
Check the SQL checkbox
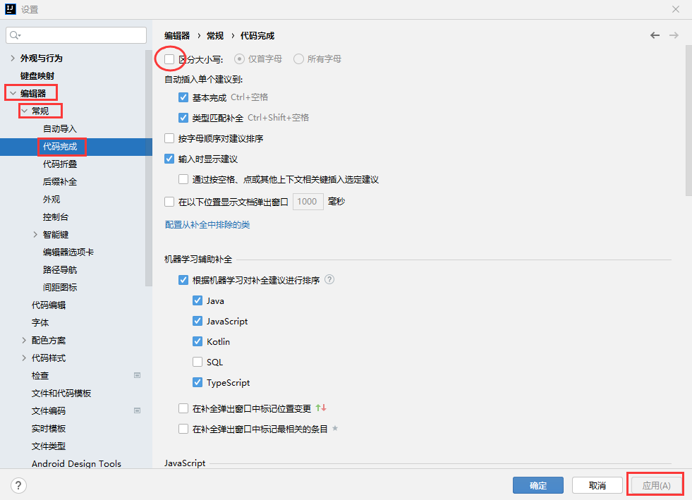[x=198, y=362]
